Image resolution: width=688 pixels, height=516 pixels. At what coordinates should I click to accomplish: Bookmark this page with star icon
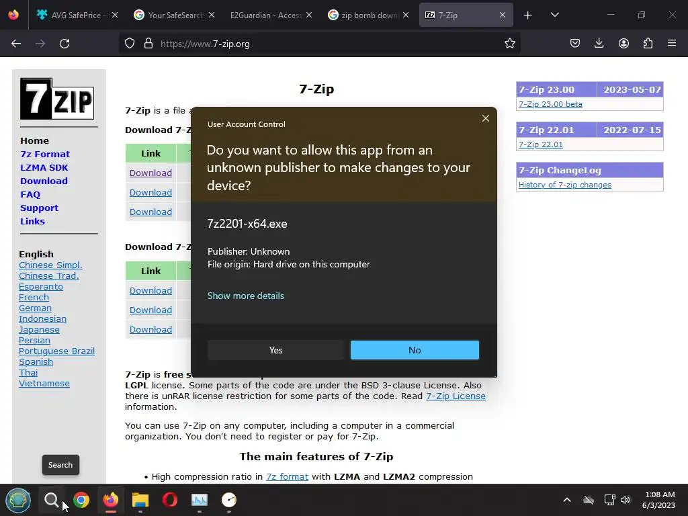509,44
